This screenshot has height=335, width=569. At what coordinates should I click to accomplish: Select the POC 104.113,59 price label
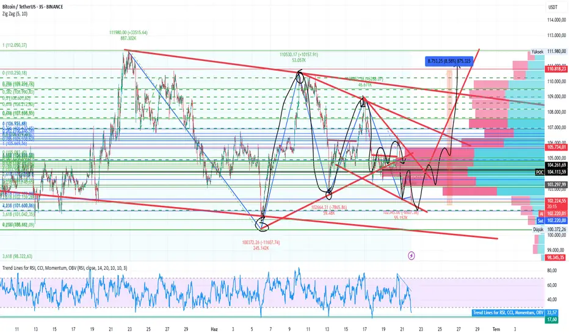pyautogui.click(x=551, y=172)
